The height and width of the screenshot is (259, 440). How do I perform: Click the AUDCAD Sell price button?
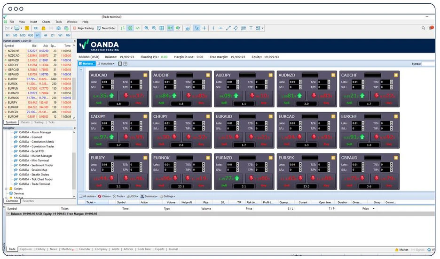(x=103, y=96)
